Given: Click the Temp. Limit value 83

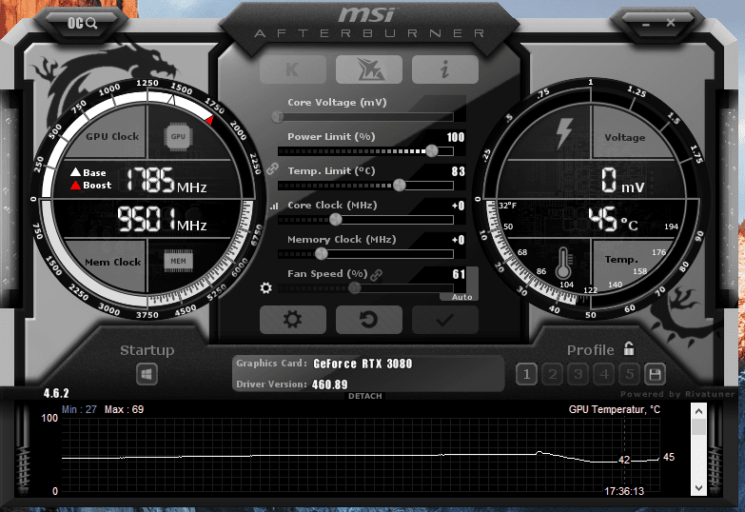Looking at the screenshot, I should [458, 171].
